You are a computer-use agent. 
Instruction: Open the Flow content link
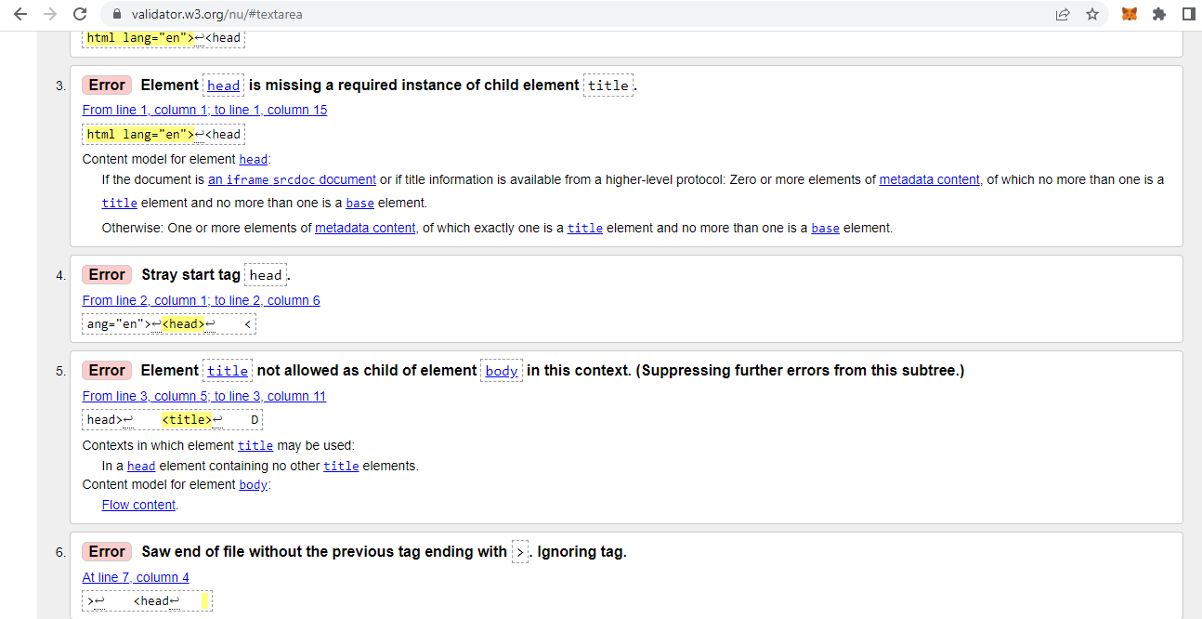pos(138,505)
